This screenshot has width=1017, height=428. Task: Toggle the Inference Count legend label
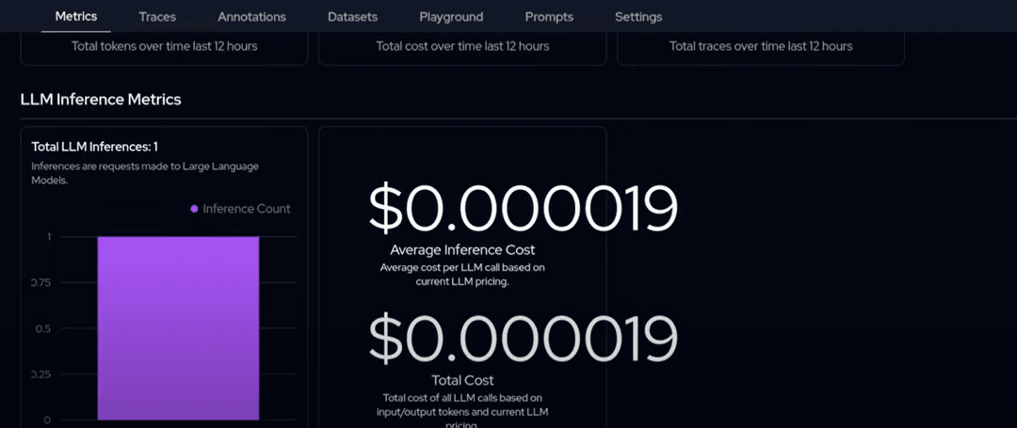[247, 209]
